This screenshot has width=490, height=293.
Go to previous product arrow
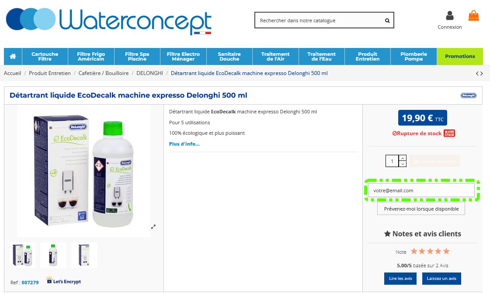[x=477, y=74]
